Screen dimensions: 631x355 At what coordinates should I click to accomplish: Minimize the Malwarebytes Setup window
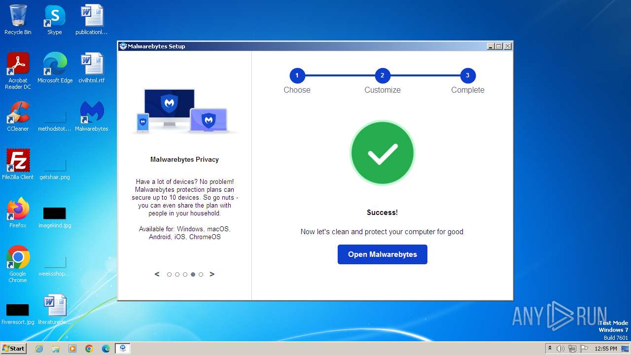point(491,46)
